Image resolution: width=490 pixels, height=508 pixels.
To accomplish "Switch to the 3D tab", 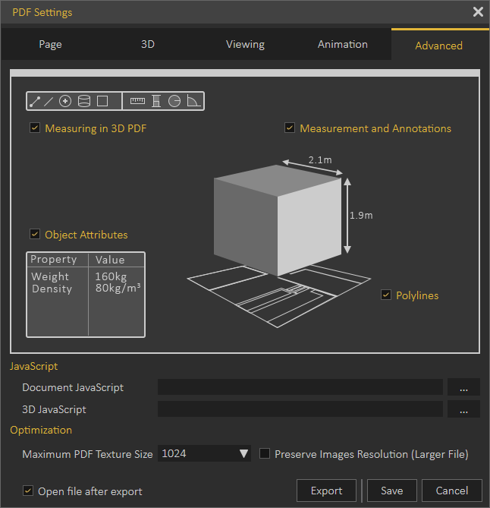I will click(148, 44).
